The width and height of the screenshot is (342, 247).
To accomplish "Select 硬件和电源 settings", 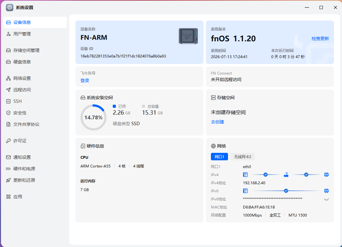I will pos(35,169).
